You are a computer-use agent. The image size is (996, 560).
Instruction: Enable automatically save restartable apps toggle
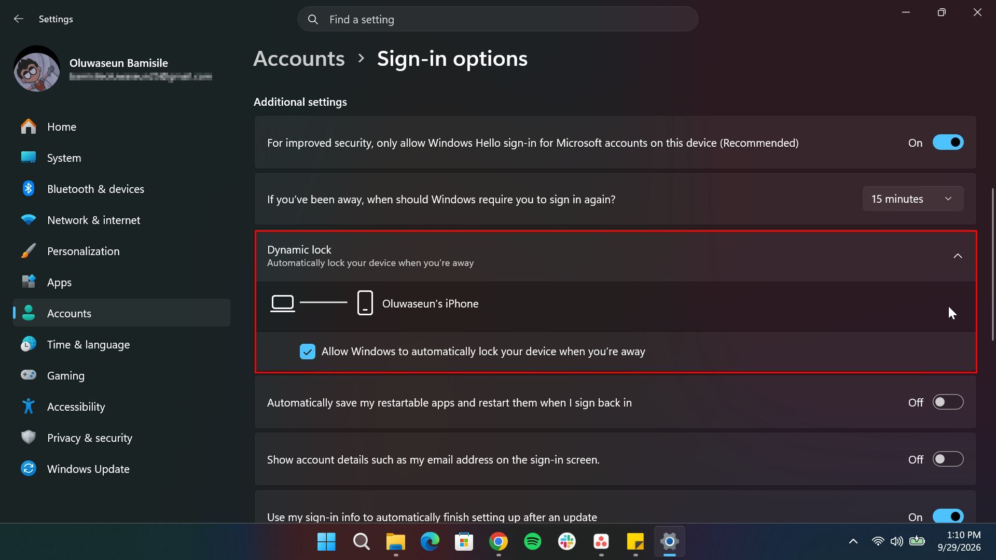click(x=948, y=402)
